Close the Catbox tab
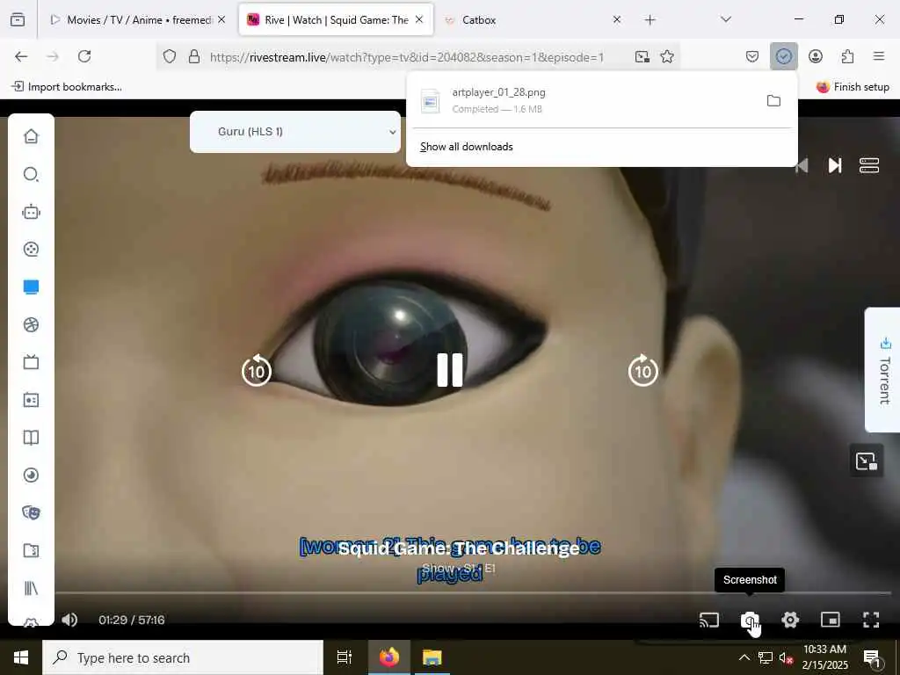 coord(616,19)
